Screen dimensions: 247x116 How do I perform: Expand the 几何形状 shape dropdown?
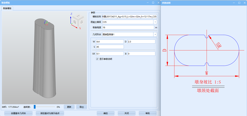tap(155, 35)
